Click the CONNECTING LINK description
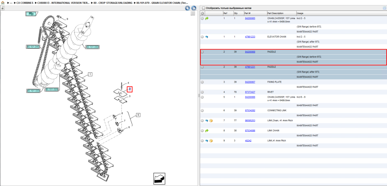This screenshot has height=186, width=387. pyautogui.click(x=277, y=110)
